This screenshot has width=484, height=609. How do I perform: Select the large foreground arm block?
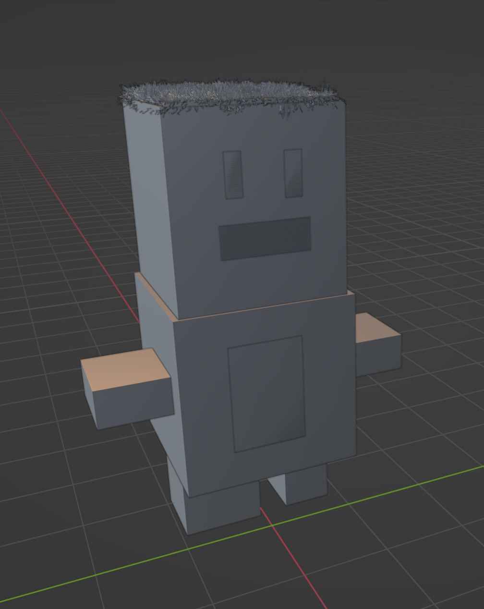click(x=127, y=388)
